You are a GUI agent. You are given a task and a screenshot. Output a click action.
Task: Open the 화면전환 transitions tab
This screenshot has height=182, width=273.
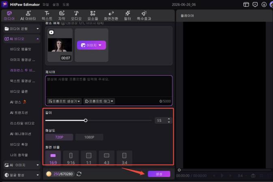[x=111, y=16]
